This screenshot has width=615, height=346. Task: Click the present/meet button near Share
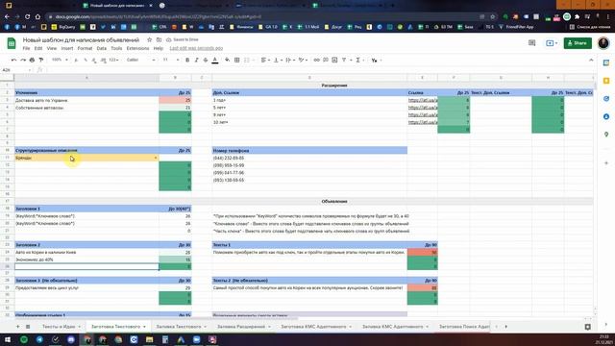[x=552, y=42]
